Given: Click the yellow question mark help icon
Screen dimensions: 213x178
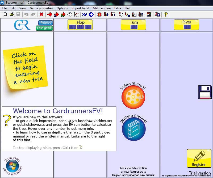Looking at the screenshot, I should coord(166,14).
